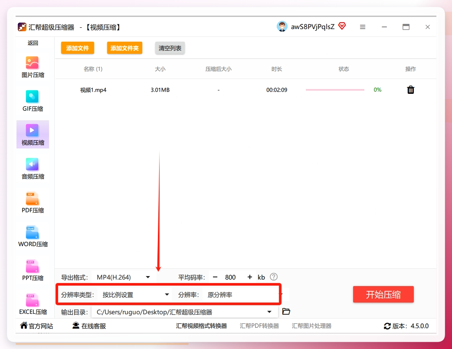Delete 视频1.mp4 with the trash icon
The height and width of the screenshot is (349, 452).
[410, 90]
